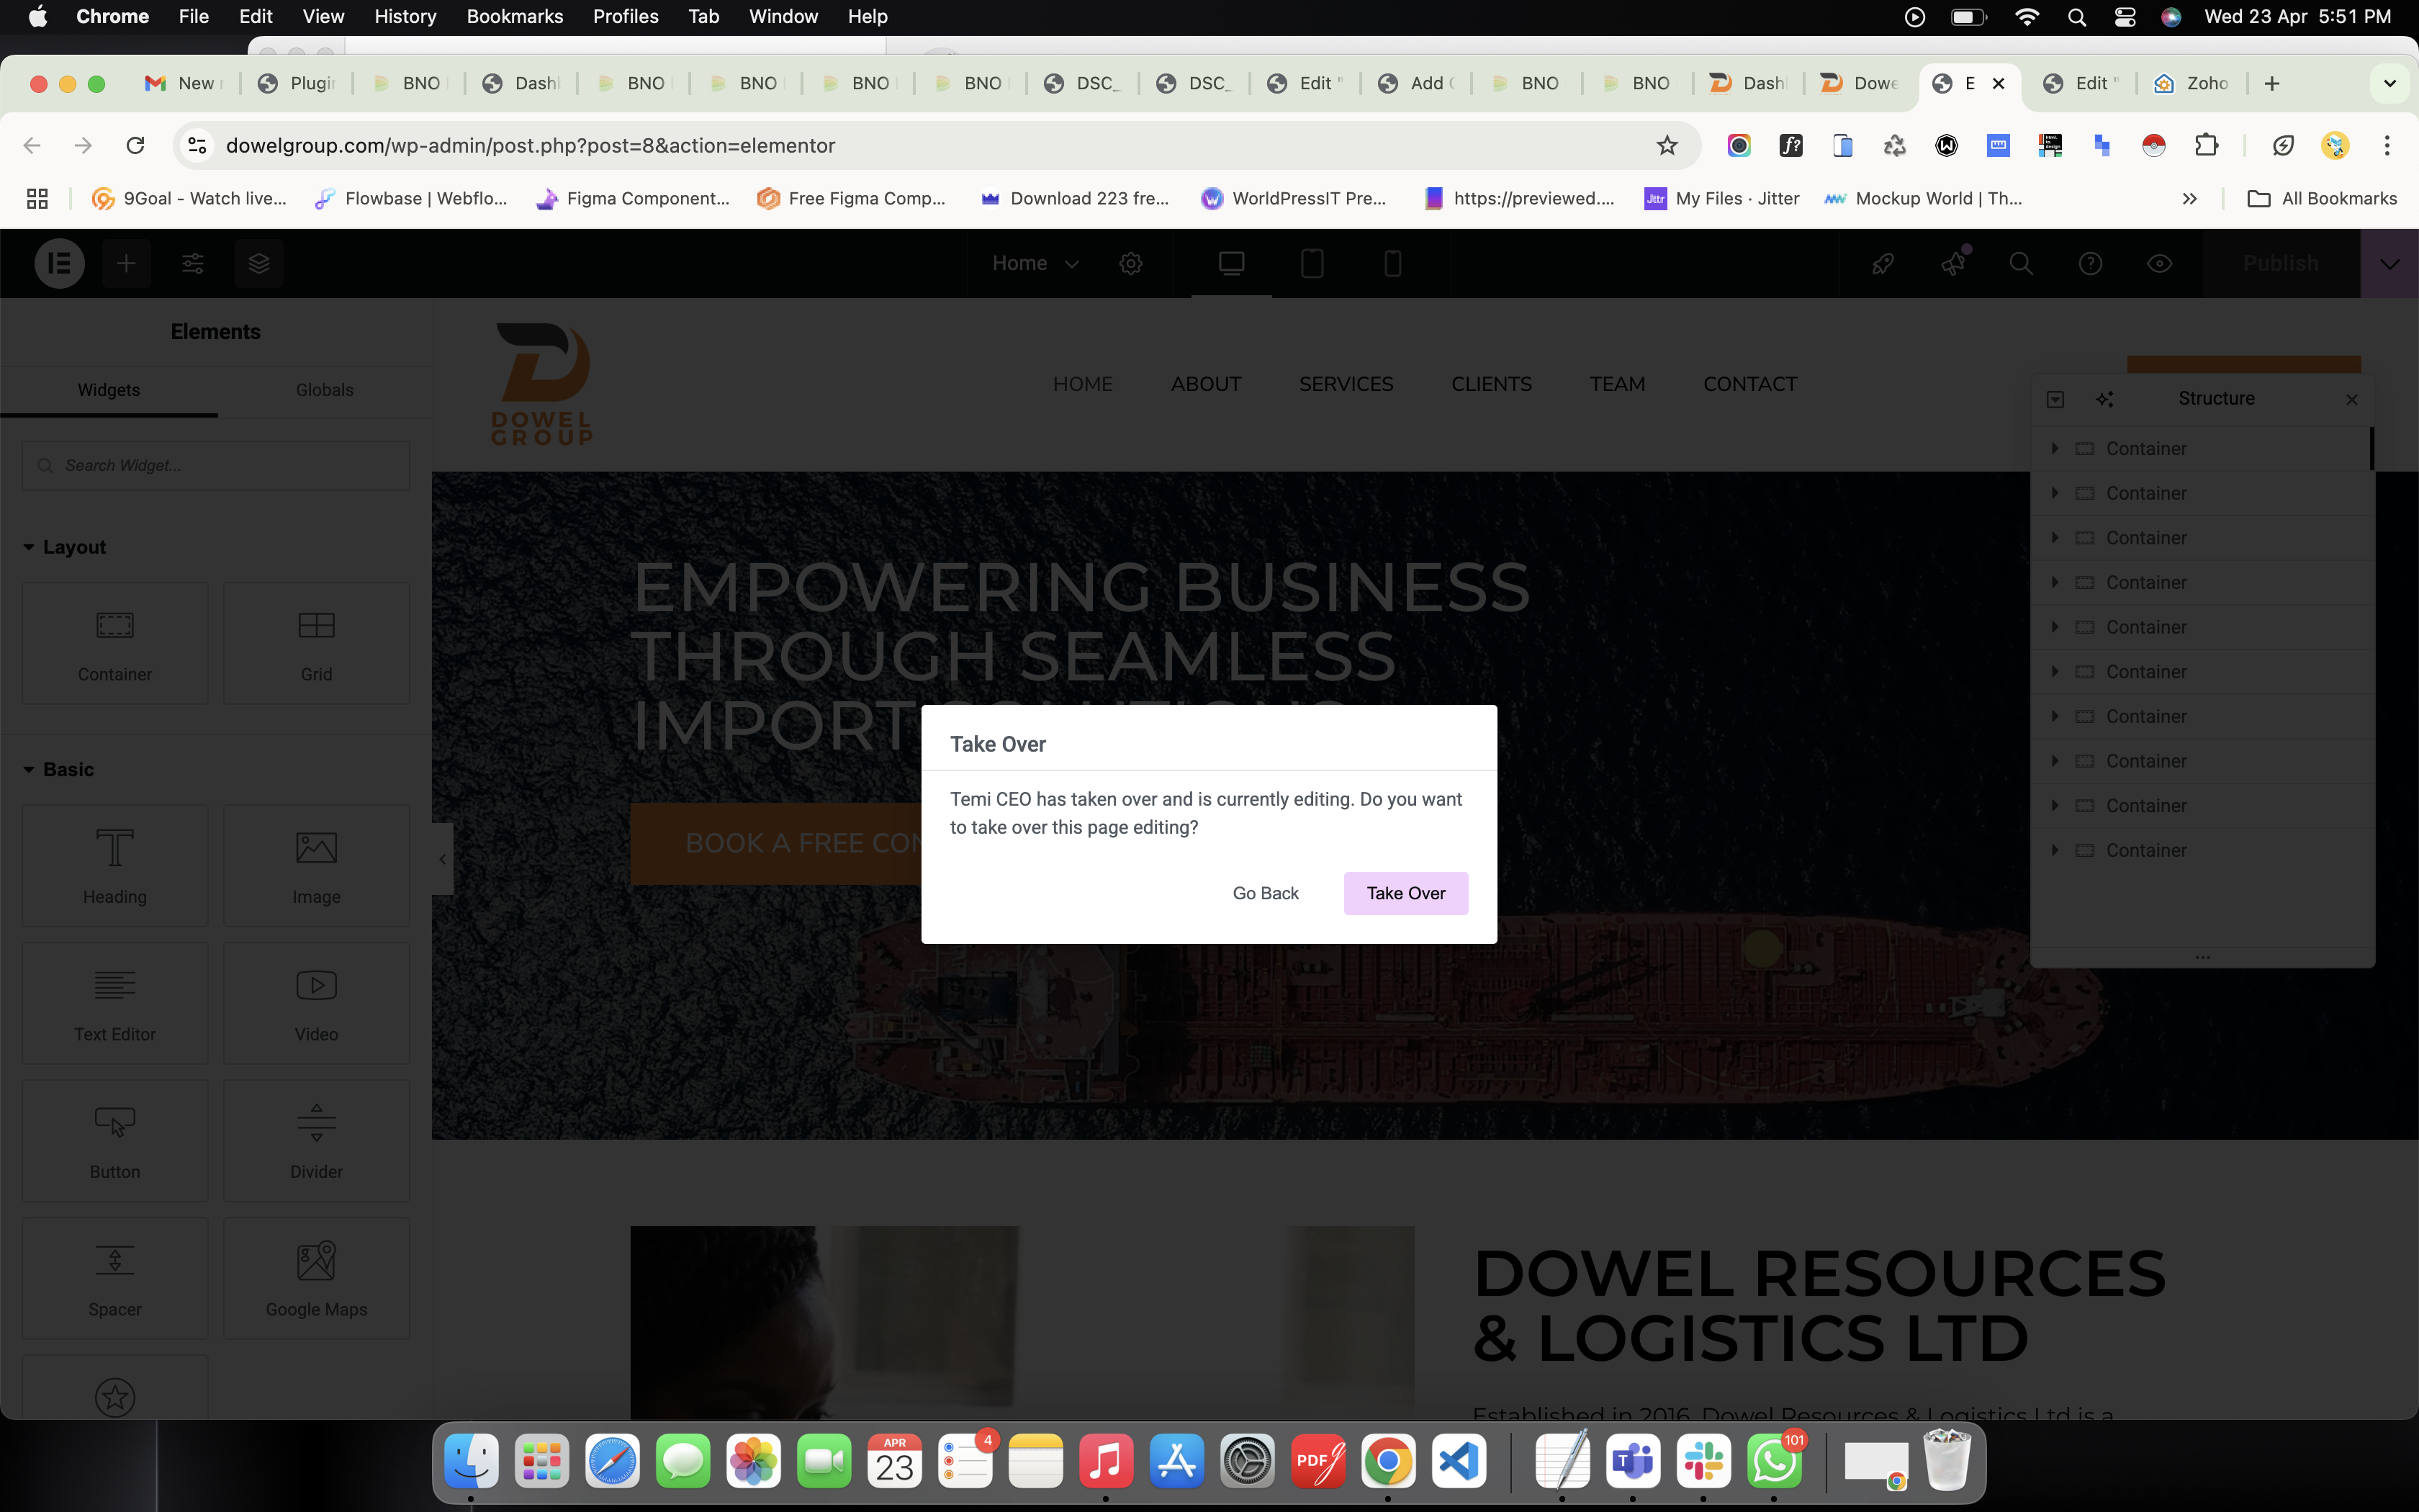The image size is (2419, 1512).
Task: Select the Widgets tab
Action: tap(109, 390)
